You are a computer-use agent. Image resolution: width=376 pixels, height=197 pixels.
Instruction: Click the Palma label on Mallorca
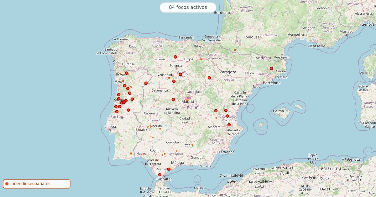click(x=278, y=111)
